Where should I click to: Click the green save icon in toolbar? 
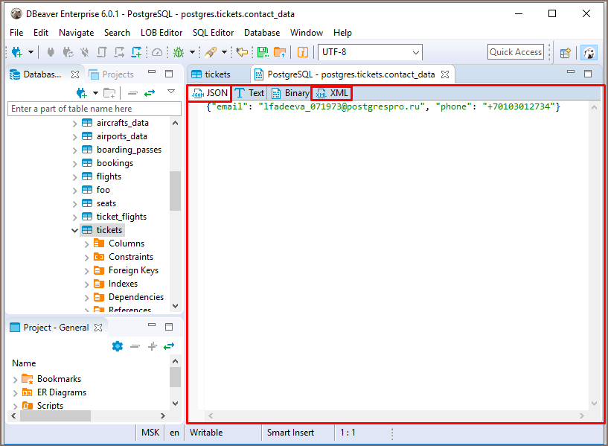tap(262, 52)
